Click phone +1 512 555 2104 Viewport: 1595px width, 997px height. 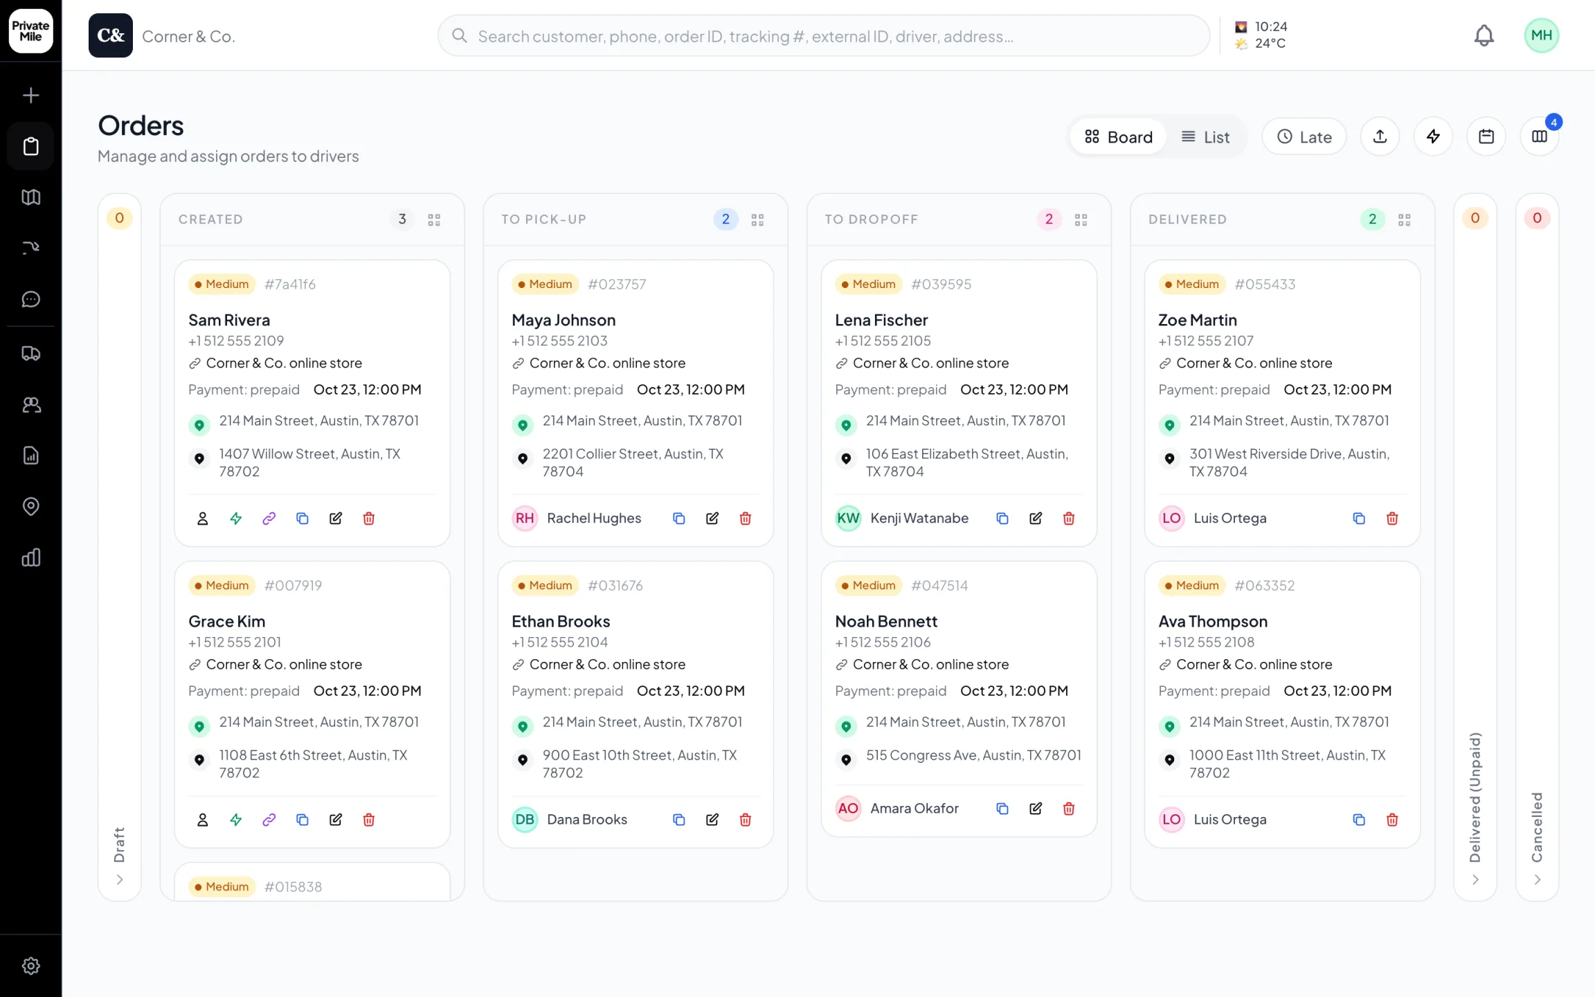tap(559, 643)
